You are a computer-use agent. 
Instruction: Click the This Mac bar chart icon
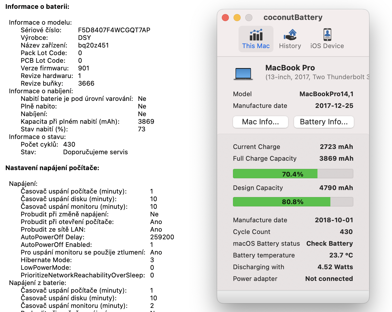pyautogui.click(x=256, y=35)
